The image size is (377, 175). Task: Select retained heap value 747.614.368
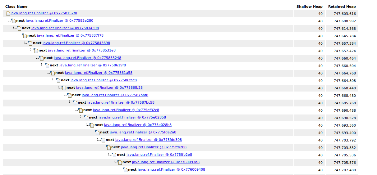(345, 29)
